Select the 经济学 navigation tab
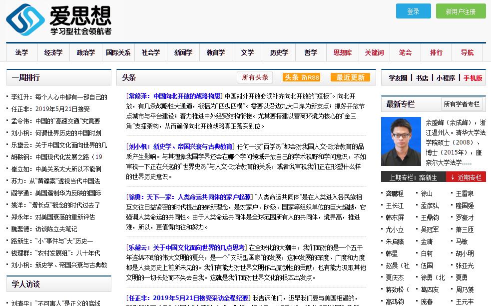This screenshot has height=306, width=491. click(53, 52)
